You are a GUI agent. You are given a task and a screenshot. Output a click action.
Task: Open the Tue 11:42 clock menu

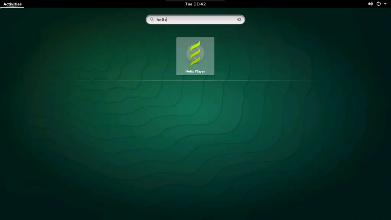(195, 4)
